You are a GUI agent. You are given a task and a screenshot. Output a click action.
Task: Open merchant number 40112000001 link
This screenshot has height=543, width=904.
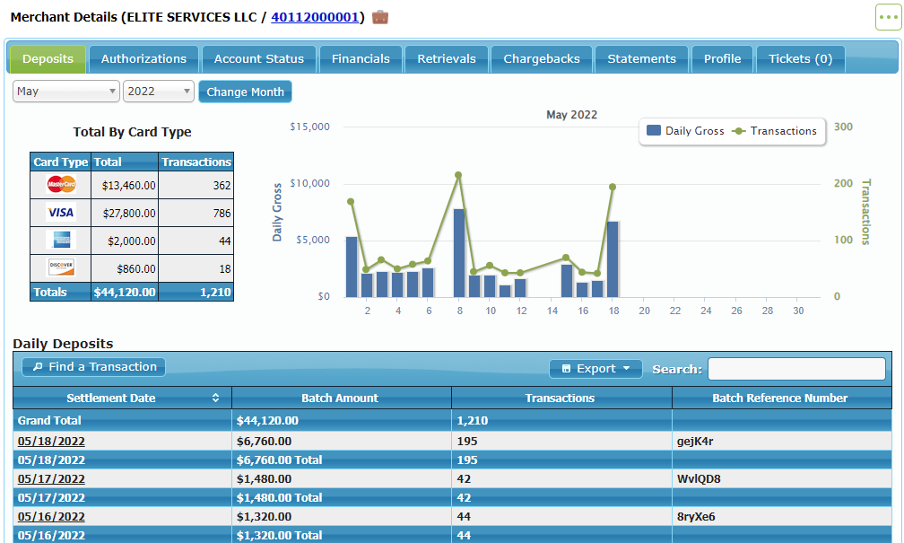(316, 17)
